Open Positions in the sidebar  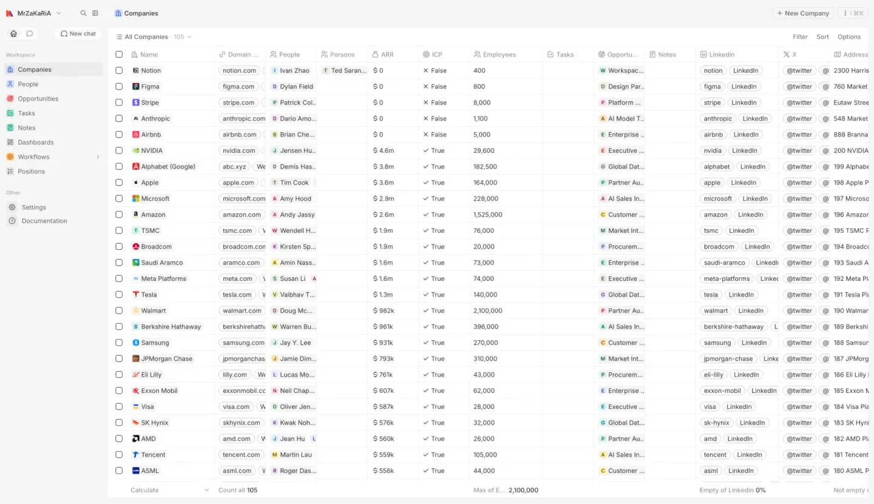[x=32, y=172]
